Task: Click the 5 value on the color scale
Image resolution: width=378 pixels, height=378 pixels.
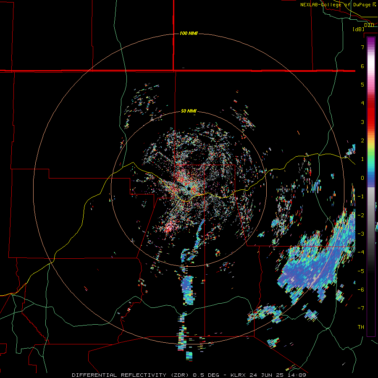Action: coord(362,84)
